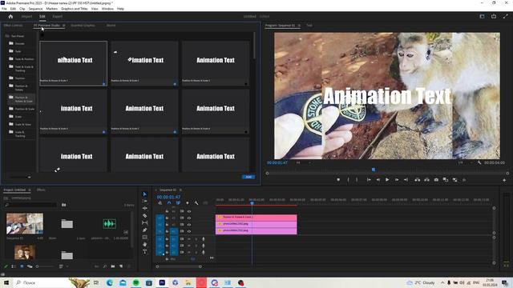The height and width of the screenshot is (288, 513).
Task: Click the blue button below the preset grid
Action: (x=248, y=177)
